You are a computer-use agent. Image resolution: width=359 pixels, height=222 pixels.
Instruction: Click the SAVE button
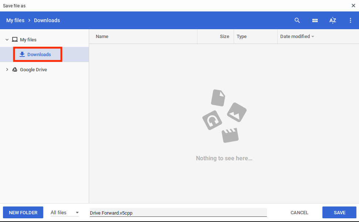click(x=339, y=212)
